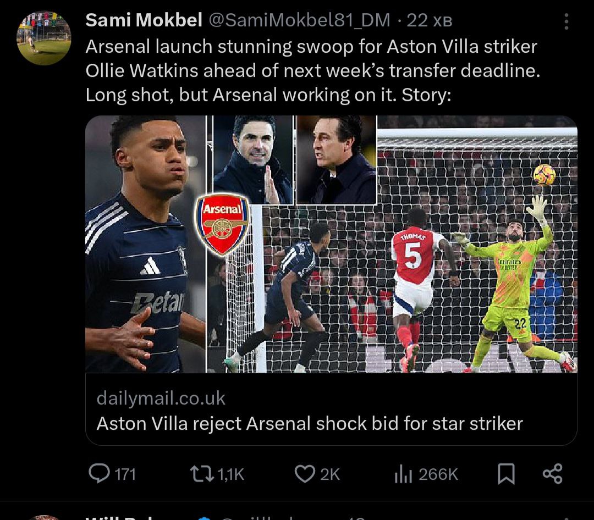
Task: Open the three-dot more options menu
Action: (x=566, y=22)
